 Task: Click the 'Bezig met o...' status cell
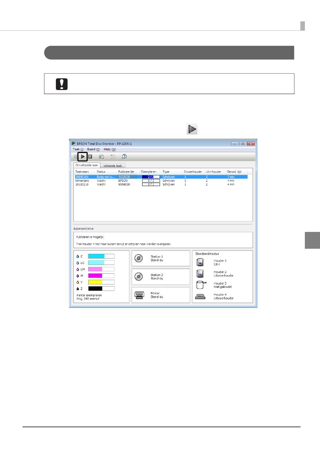106,177
